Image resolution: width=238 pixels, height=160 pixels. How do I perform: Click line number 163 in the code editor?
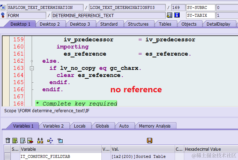(x=18, y=68)
